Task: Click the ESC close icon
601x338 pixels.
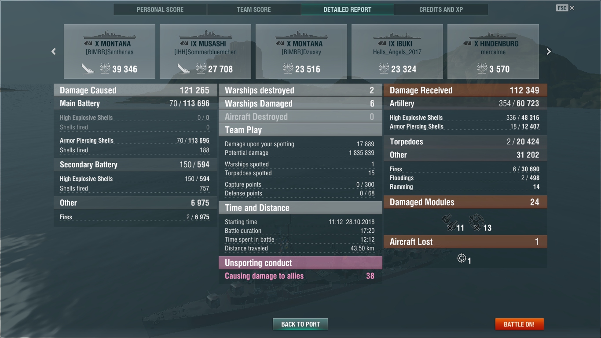Action: pos(565,8)
